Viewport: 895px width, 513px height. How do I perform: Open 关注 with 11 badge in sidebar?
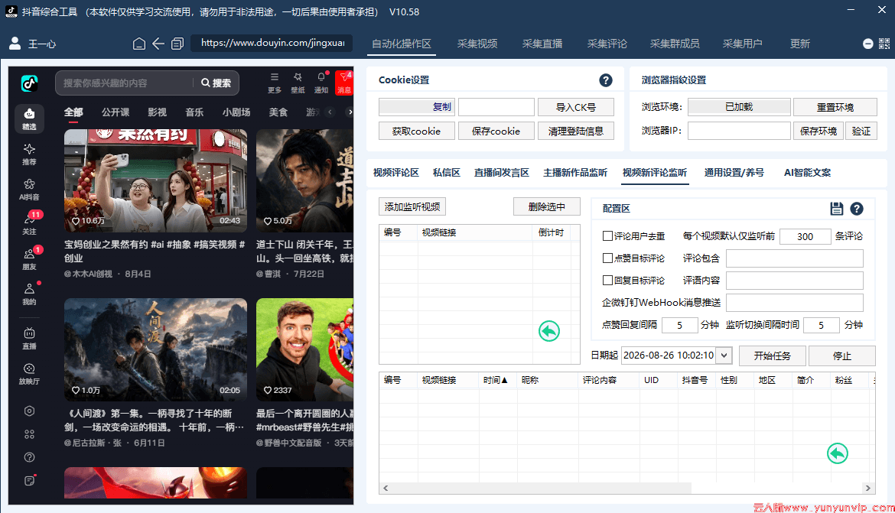[29, 224]
